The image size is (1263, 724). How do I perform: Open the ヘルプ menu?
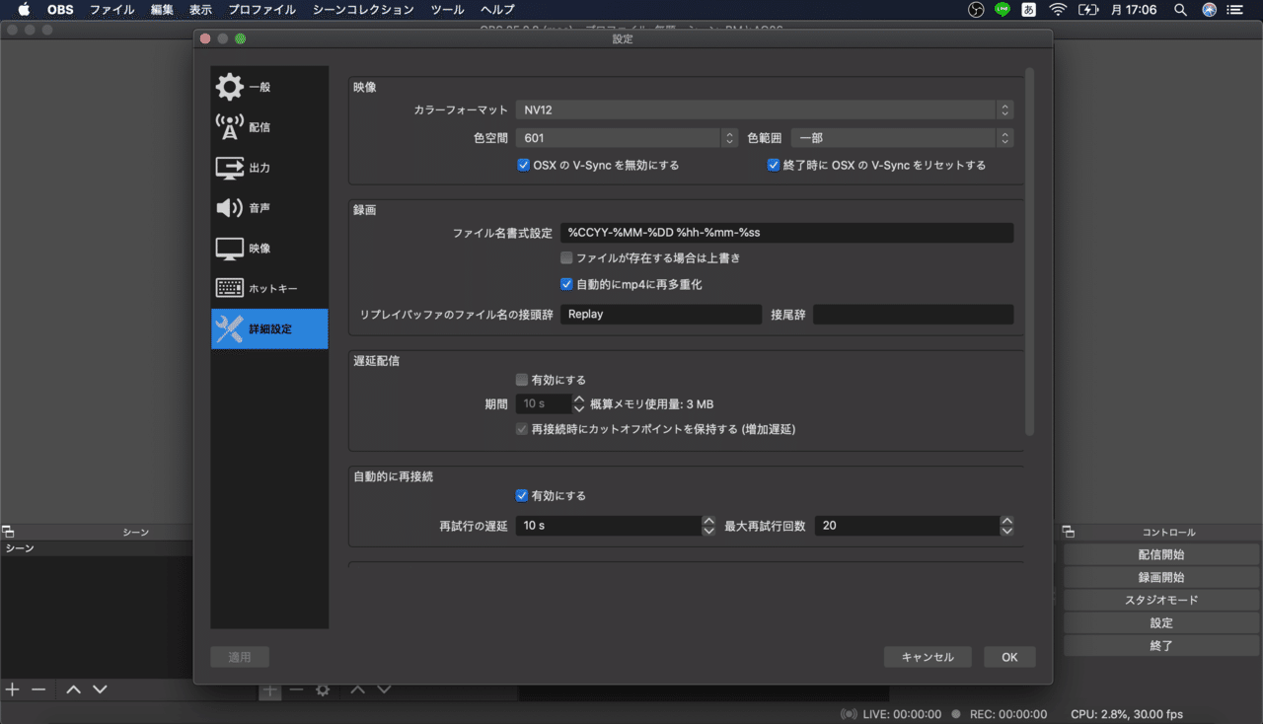(x=497, y=10)
